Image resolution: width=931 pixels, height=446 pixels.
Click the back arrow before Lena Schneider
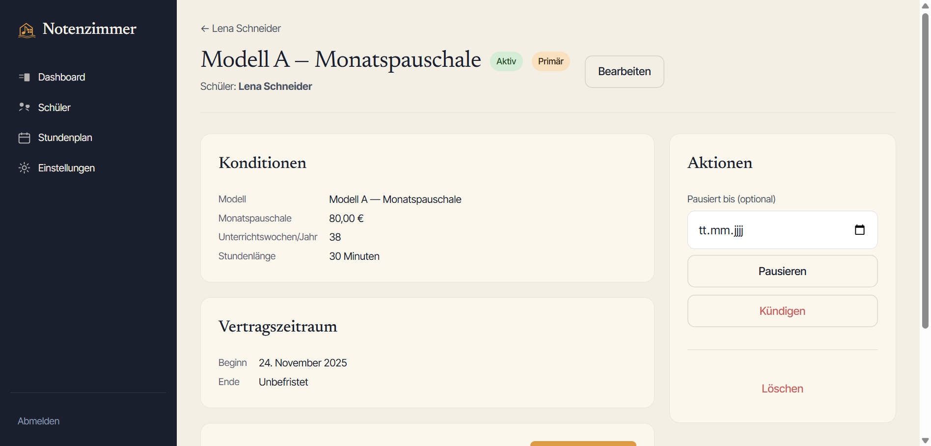click(x=205, y=28)
